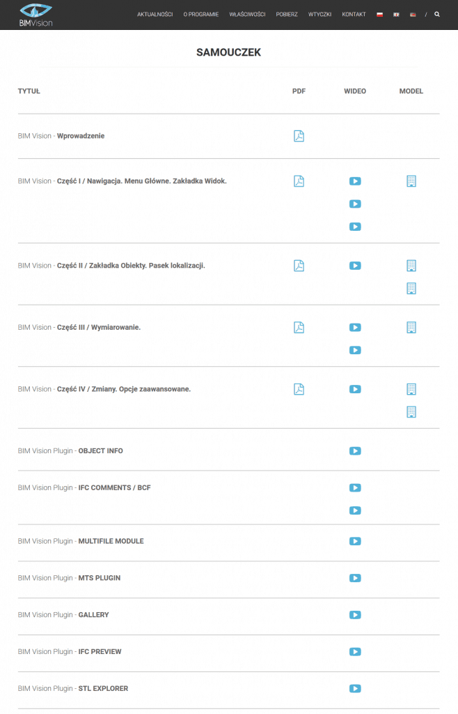This screenshot has width=458, height=714.
Task: Open the PDF for Część III Wymiarowanie
Action: 299,327
